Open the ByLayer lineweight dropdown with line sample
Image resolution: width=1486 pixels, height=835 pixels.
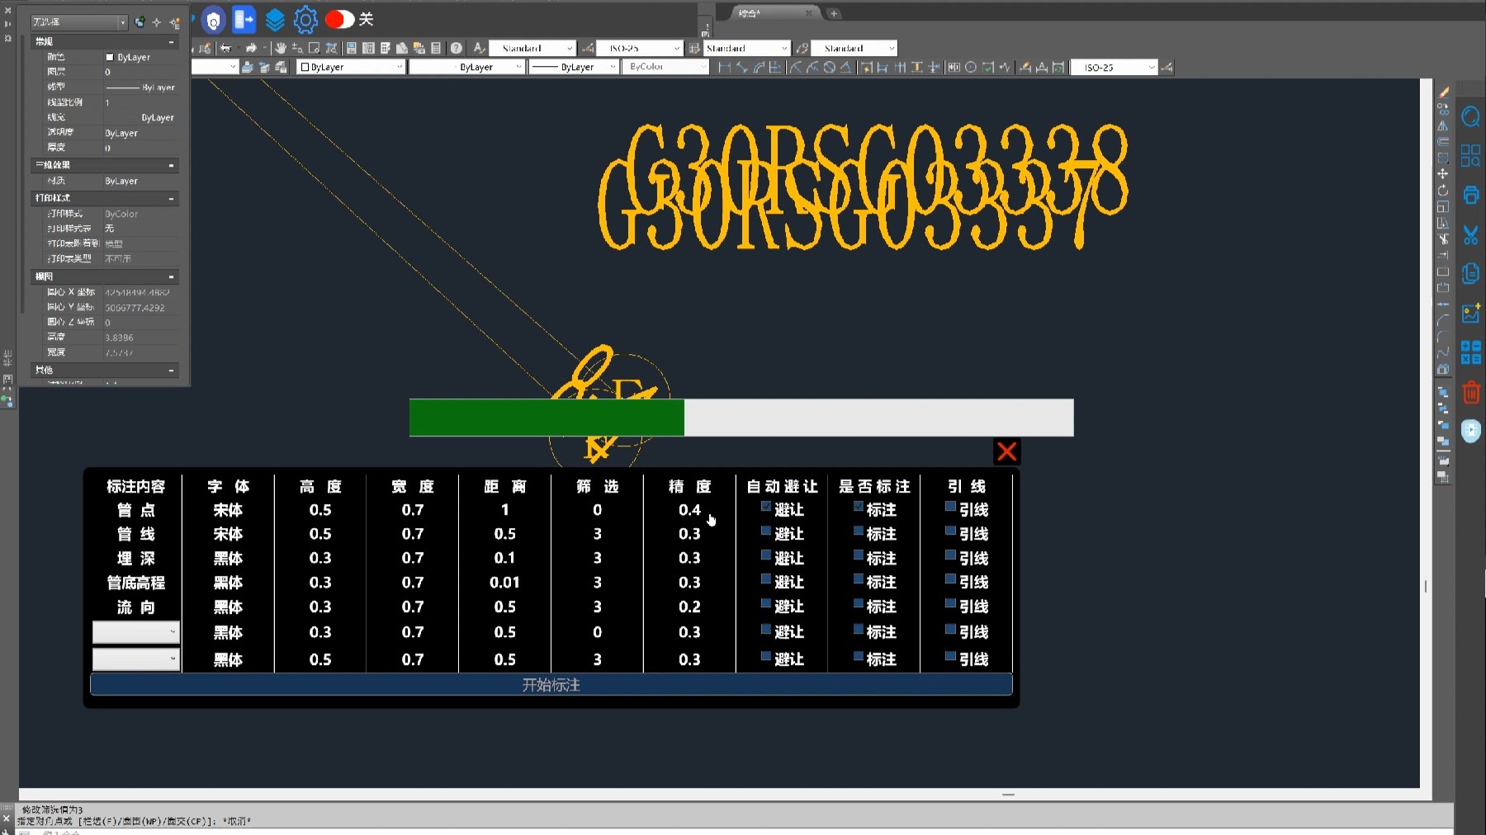pos(573,67)
